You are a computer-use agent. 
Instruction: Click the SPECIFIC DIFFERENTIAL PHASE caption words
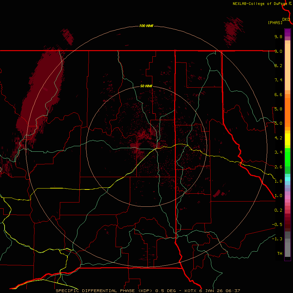pos(95,291)
